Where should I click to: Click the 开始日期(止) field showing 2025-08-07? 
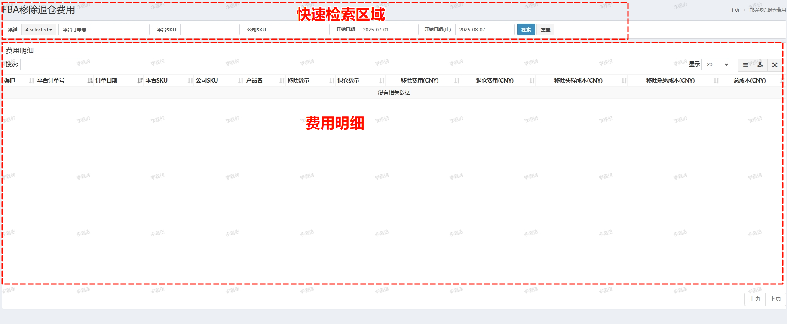tap(485, 30)
